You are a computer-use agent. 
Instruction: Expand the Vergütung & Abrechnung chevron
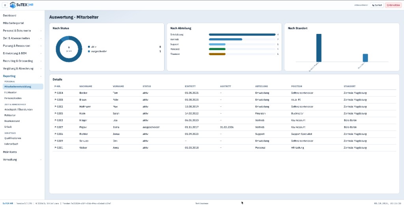[x=41, y=69]
